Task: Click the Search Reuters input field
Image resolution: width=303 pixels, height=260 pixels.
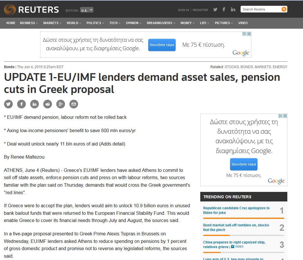Action: coord(260,9)
